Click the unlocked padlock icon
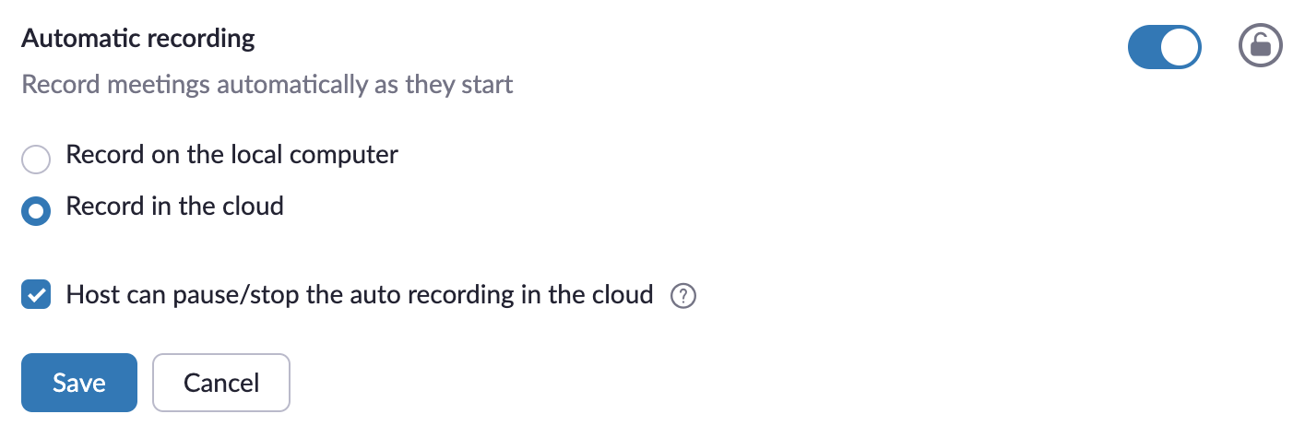 click(1260, 46)
